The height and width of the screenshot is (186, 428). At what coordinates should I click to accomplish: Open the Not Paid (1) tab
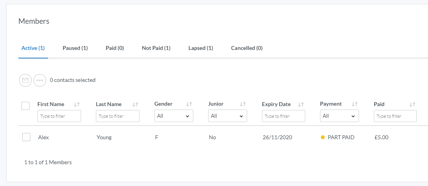156,48
